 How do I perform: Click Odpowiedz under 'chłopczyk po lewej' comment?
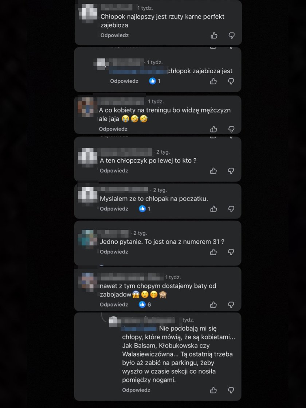coord(114,171)
